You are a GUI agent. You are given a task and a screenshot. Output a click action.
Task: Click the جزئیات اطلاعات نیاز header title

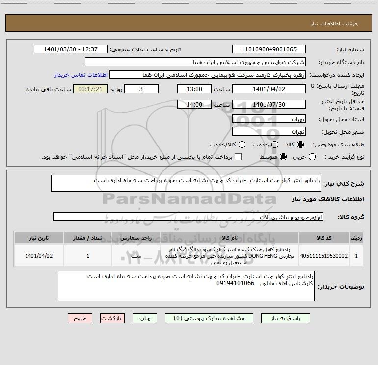(335, 24)
